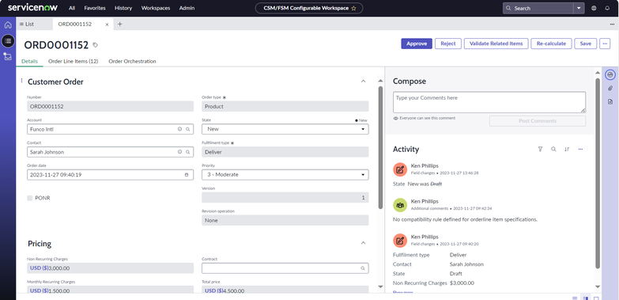619x300 pixels.
Task: Click the Approve button
Action: pyautogui.click(x=417, y=44)
